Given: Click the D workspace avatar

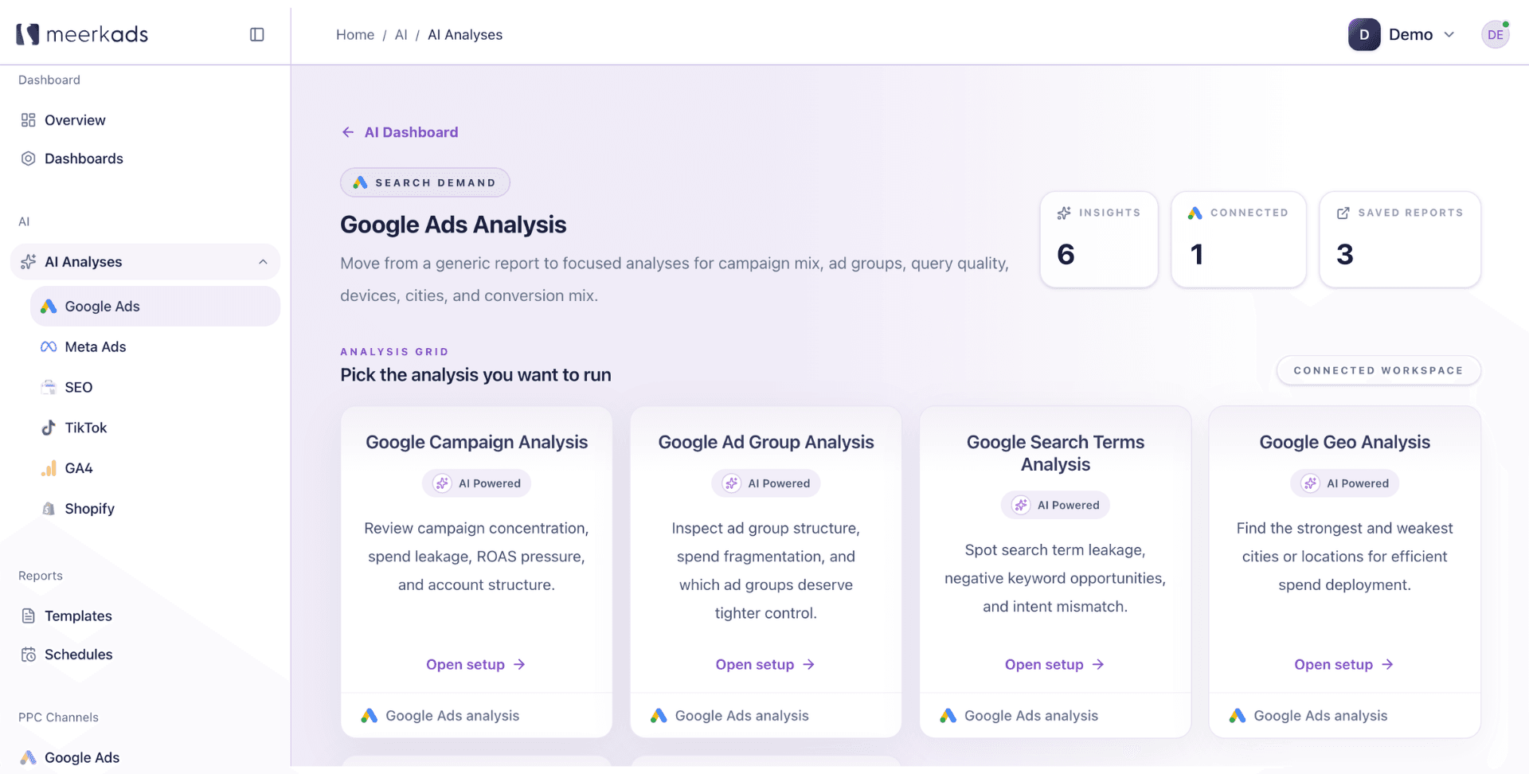Looking at the screenshot, I should tap(1364, 34).
